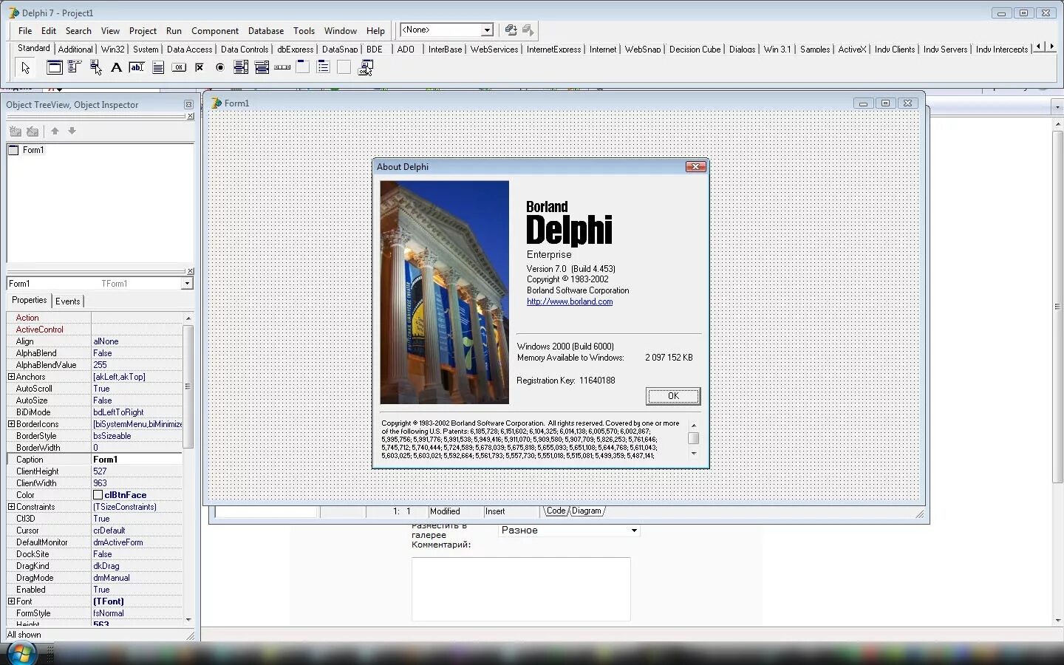Click Move Up arrow in Object TreeView
The image size is (1064, 665).
tap(55, 131)
